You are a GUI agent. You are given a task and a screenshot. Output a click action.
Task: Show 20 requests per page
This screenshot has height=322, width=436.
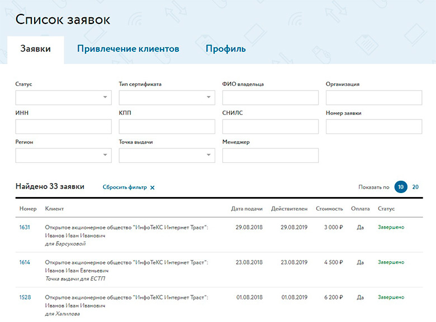[415, 187]
